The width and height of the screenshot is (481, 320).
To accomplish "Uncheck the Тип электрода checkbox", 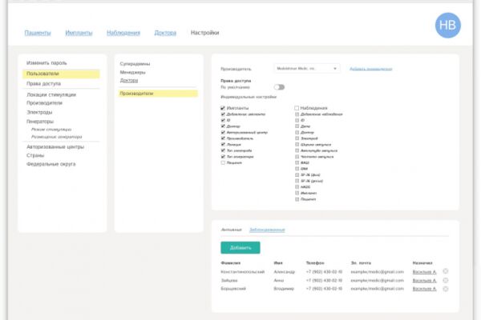I will (223, 150).
